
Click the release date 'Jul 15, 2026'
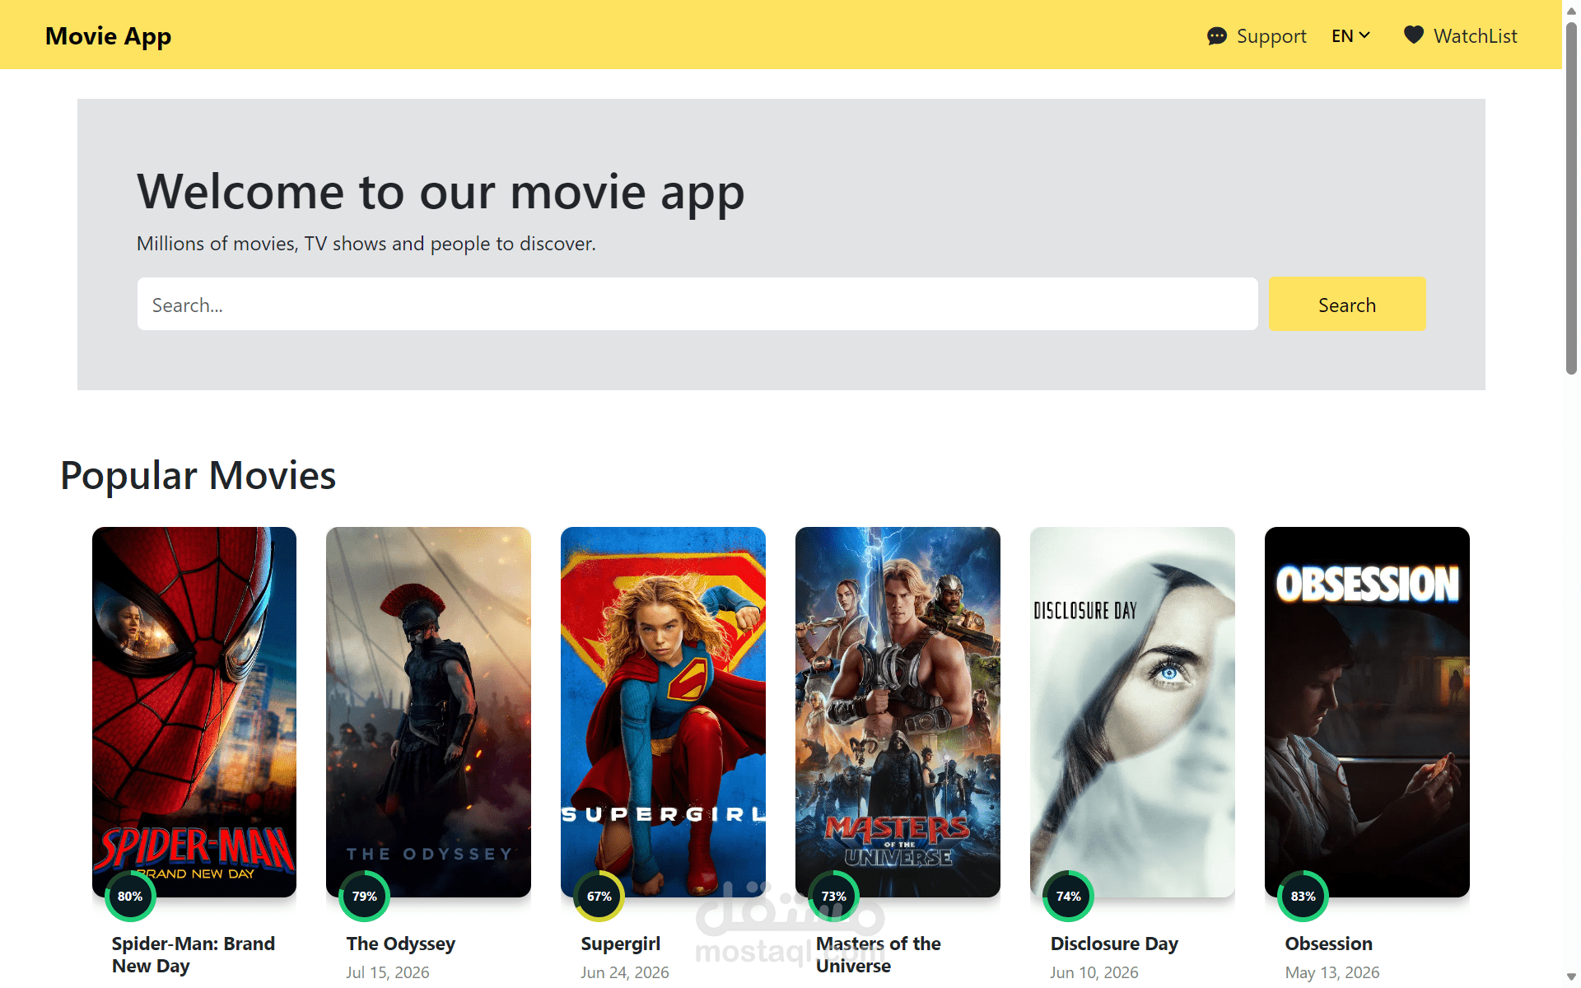pyautogui.click(x=388, y=972)
